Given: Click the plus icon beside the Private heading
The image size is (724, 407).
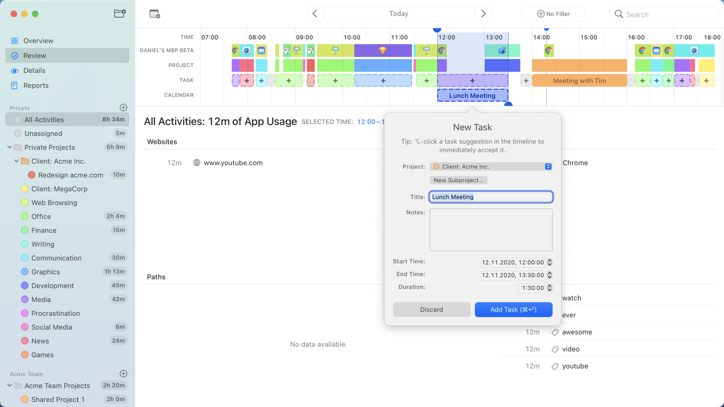Looking at the screenshot, I should 123,107.
